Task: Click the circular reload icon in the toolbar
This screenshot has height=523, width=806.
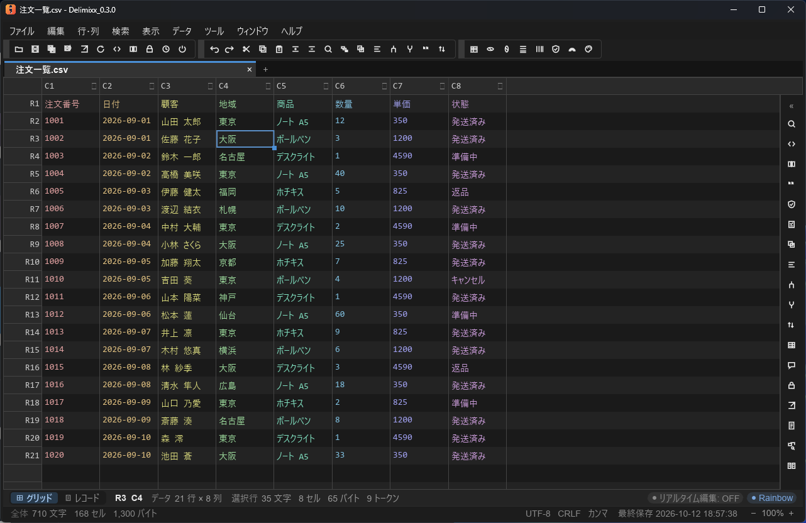Action: 101,49
